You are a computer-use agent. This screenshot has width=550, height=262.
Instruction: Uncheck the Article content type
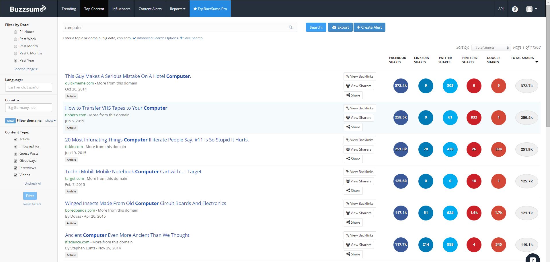pos(15,139)
